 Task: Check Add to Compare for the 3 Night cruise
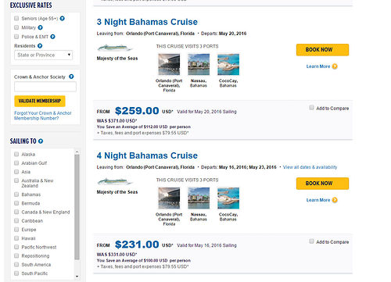click(311, 108)
